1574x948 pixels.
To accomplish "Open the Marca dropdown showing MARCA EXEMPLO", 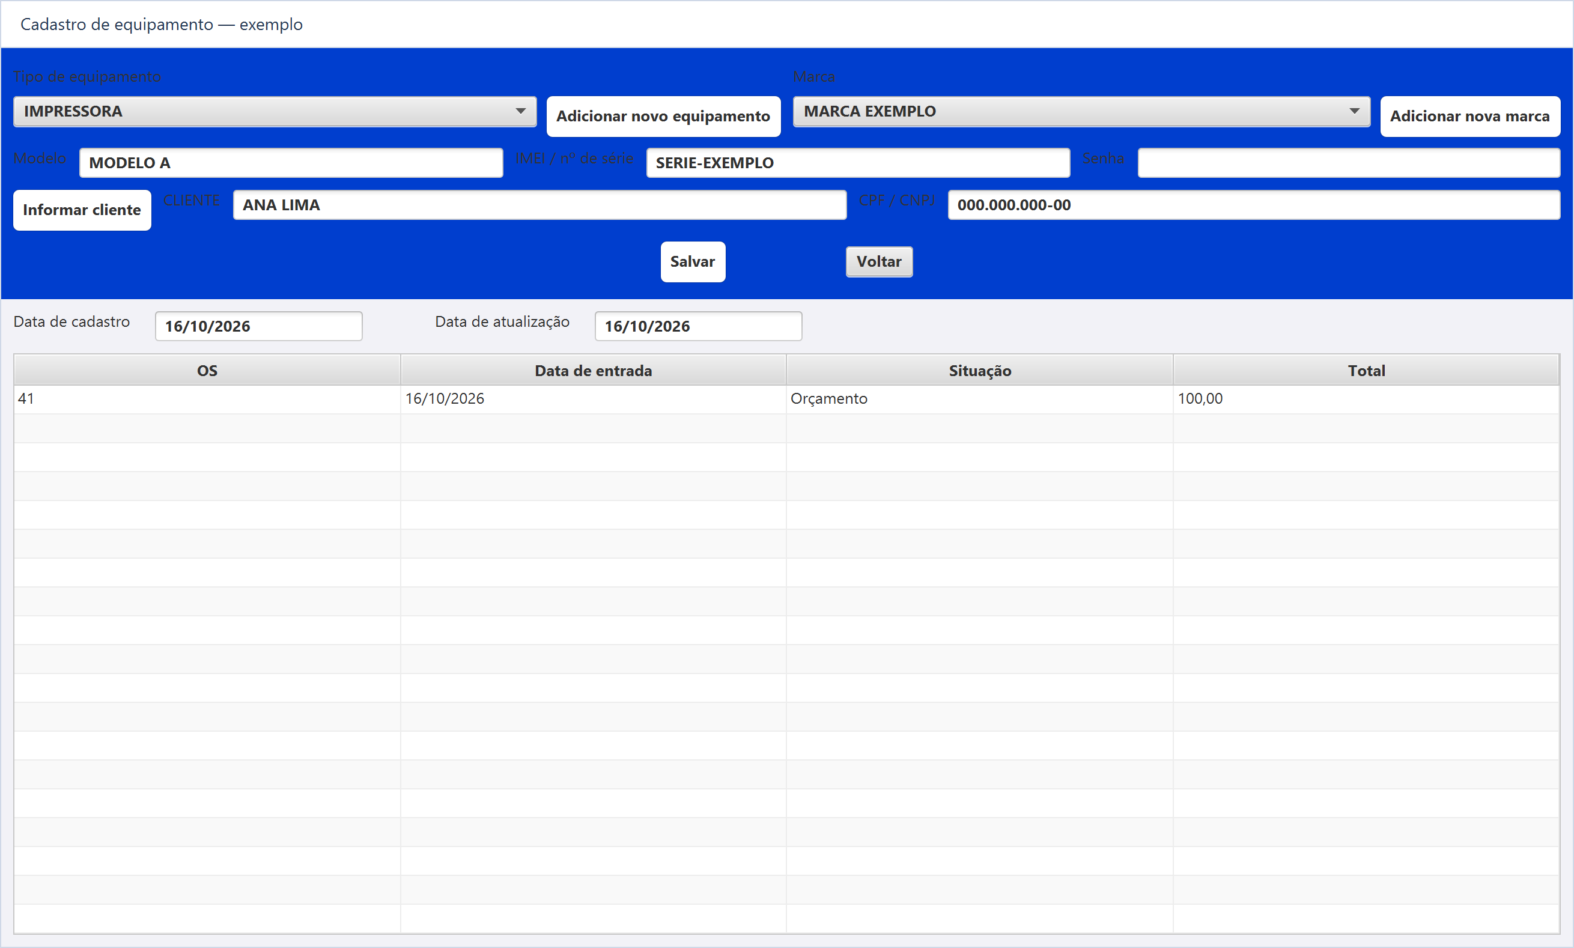I will pyautogui.click(x=1081, y=112).
